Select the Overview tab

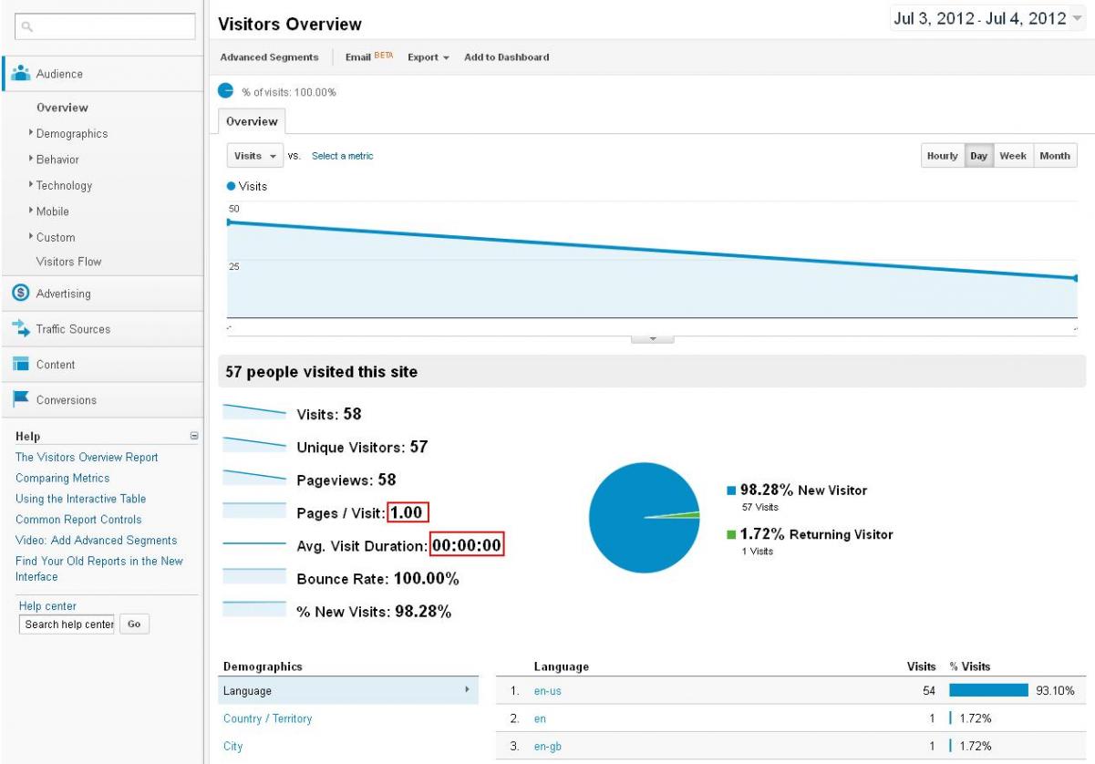click(252, 121)
